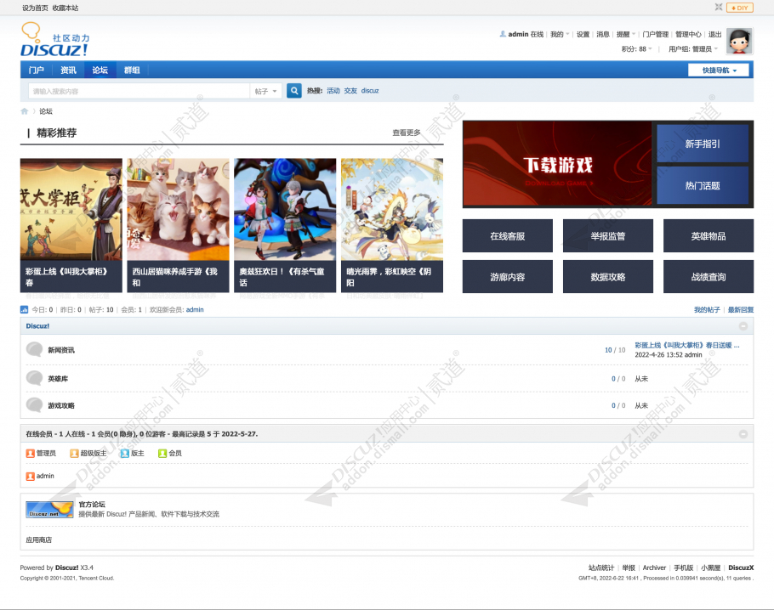Click the Discuz.net official forum logo
This screenshot has height=610, width=774.
click(49, 510)
